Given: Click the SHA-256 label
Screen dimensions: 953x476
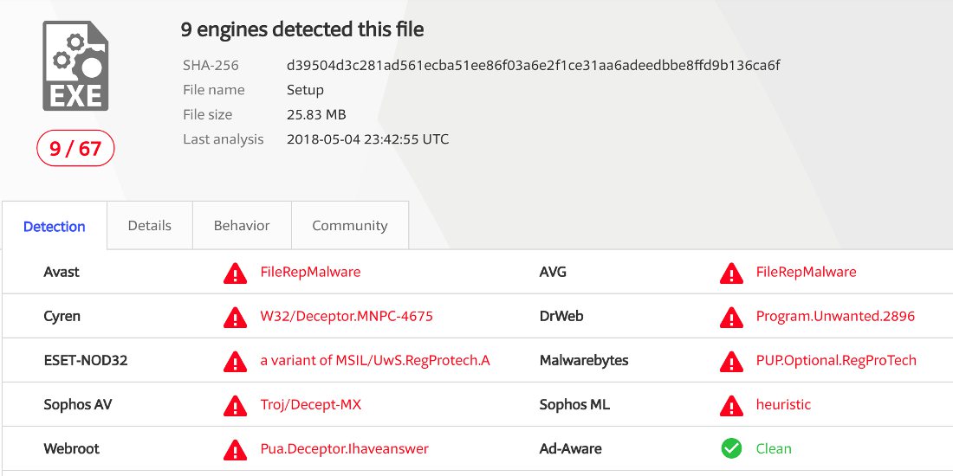Looking at the screenshot, I should (x=211, y=65).
